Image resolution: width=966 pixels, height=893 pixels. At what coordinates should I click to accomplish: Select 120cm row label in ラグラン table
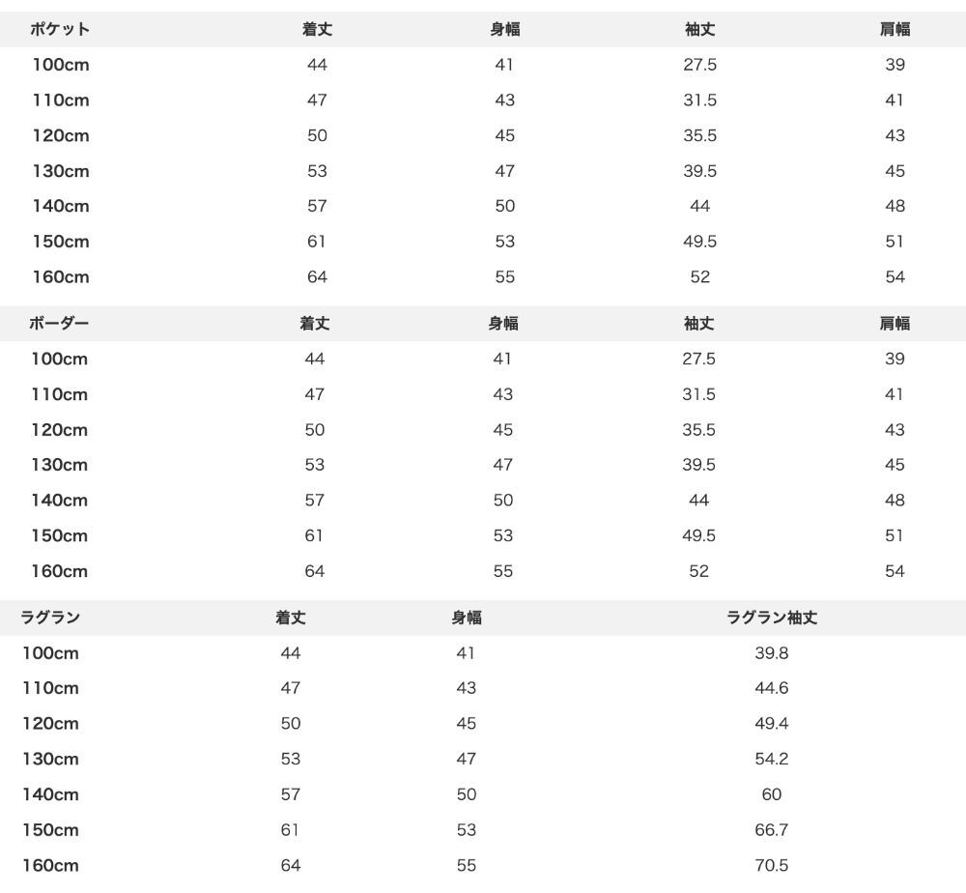pyautogui.click(x=50, y=724)
